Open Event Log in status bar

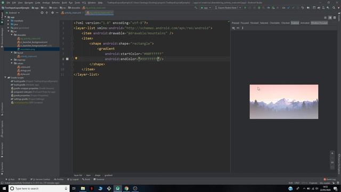click(x=330, y=179)
